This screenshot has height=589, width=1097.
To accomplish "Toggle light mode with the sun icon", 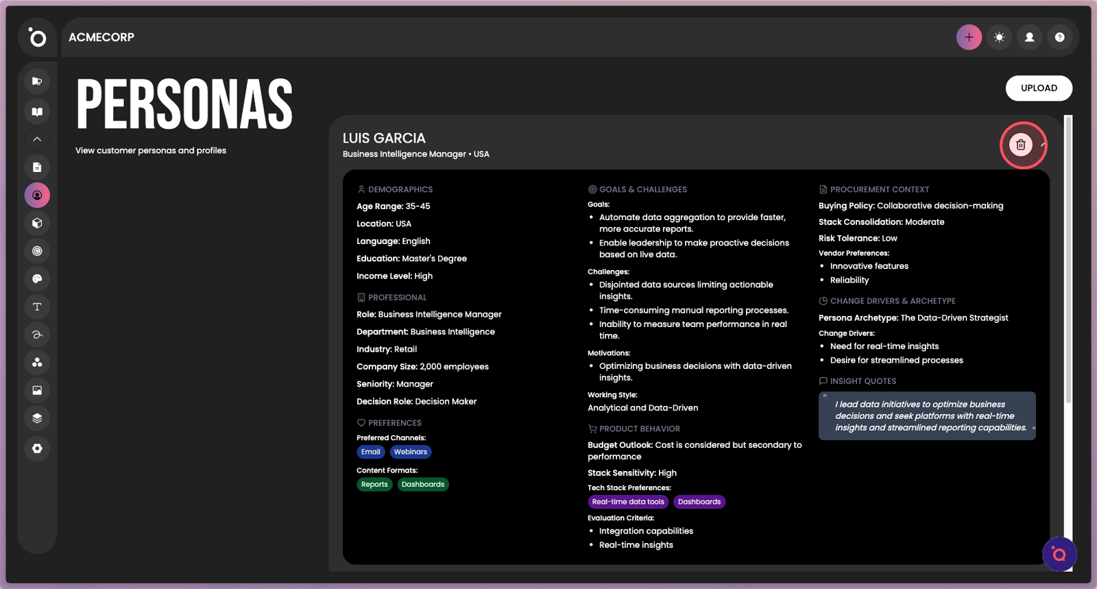I will click(x=999, y=37).
